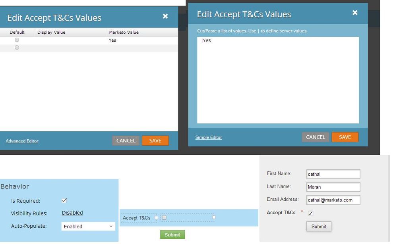397x244 pixels.
Task: Click SAVE in the simple editor dialog
Action: point(155,140)
